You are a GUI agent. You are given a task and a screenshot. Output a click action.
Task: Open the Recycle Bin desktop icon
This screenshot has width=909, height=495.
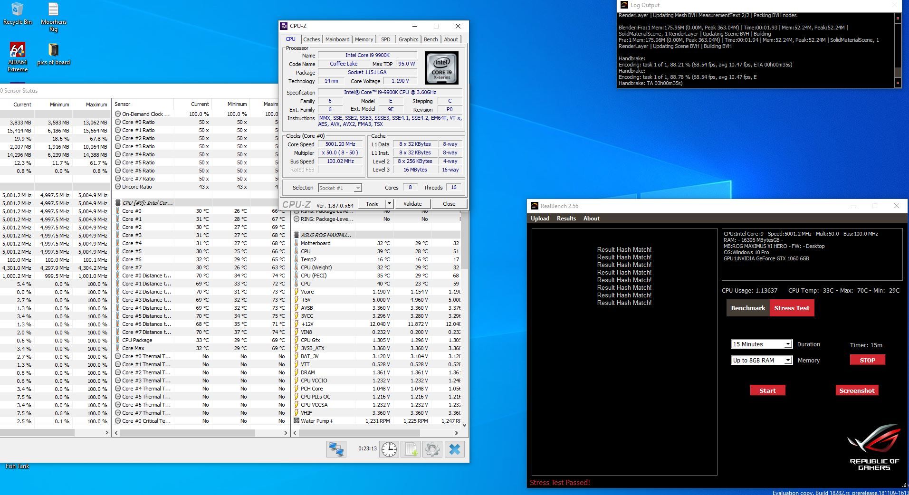point(18,13)
